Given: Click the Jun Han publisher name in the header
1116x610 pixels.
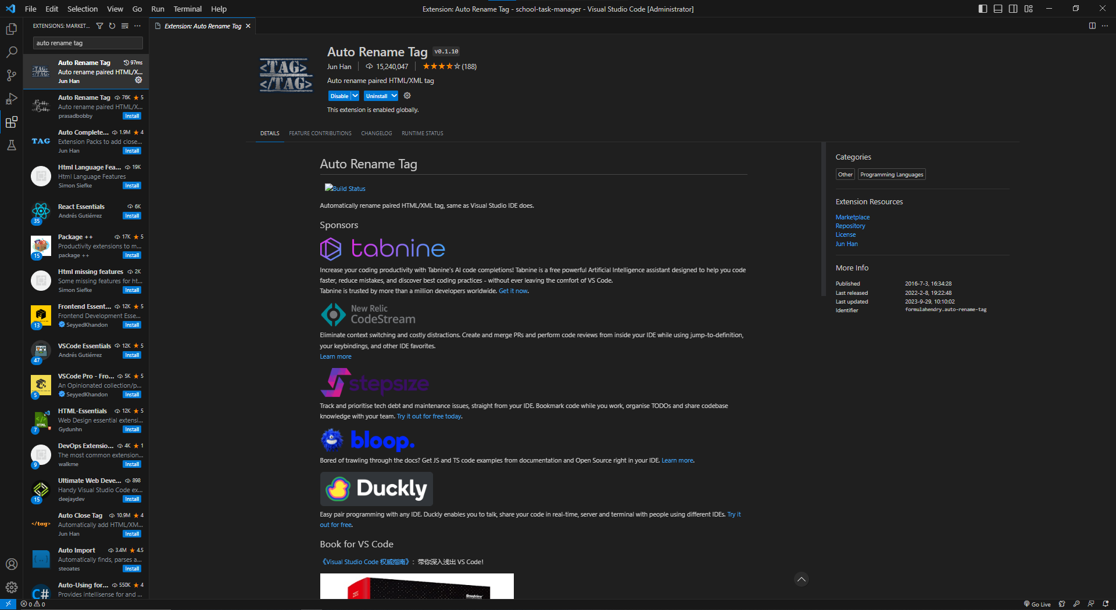Looking at the screenshot, I should (x=339, y=67).
